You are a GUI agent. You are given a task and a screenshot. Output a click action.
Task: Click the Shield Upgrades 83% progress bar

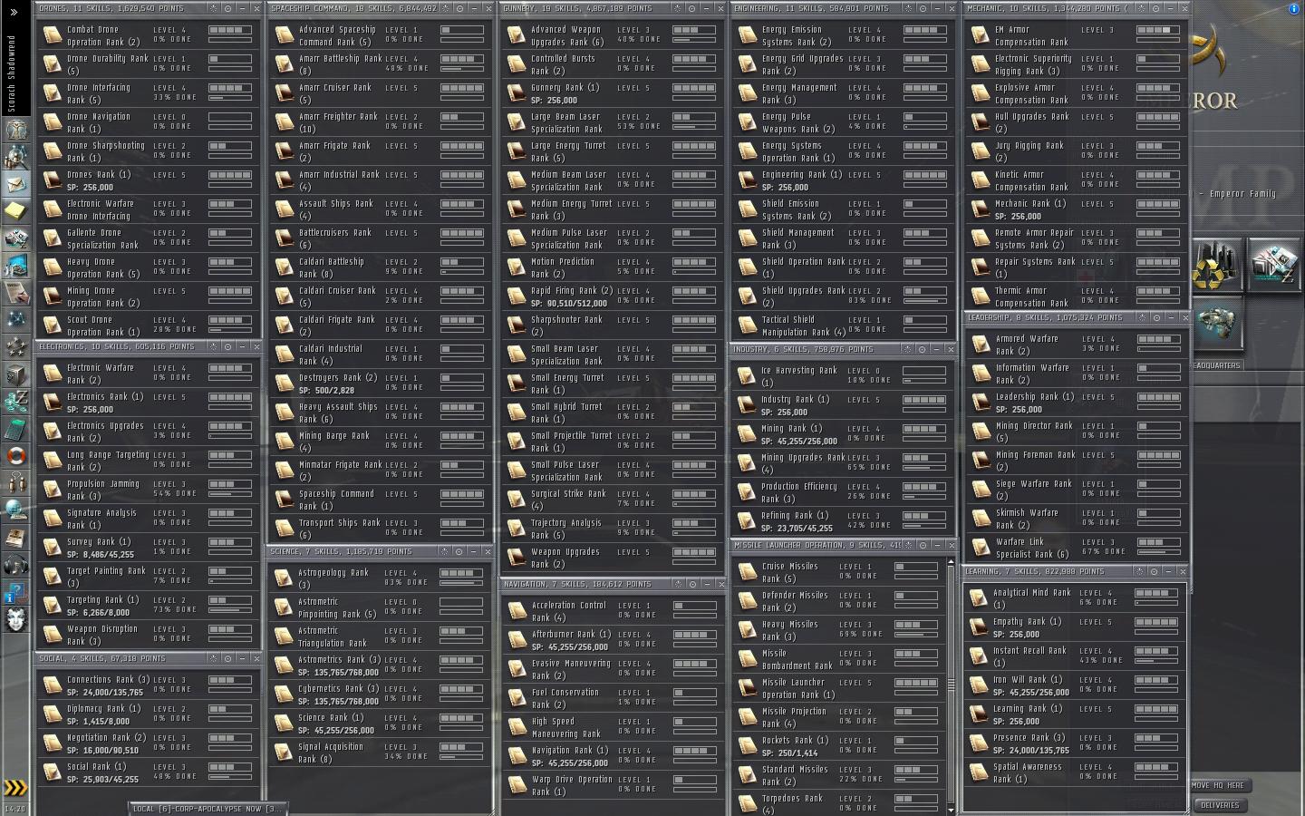tap(924, 301)
